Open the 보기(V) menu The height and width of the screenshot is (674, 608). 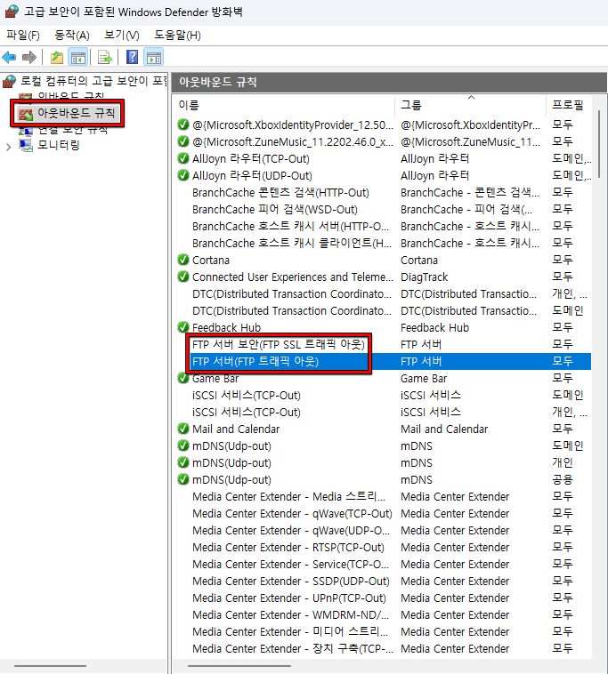(122, 36)
